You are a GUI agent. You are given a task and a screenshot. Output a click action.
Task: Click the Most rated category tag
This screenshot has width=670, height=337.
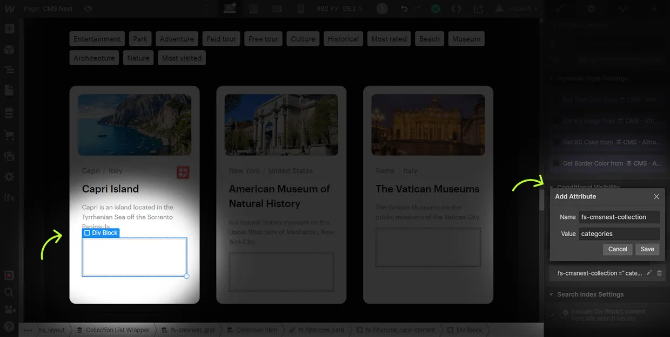coord(389,39)
